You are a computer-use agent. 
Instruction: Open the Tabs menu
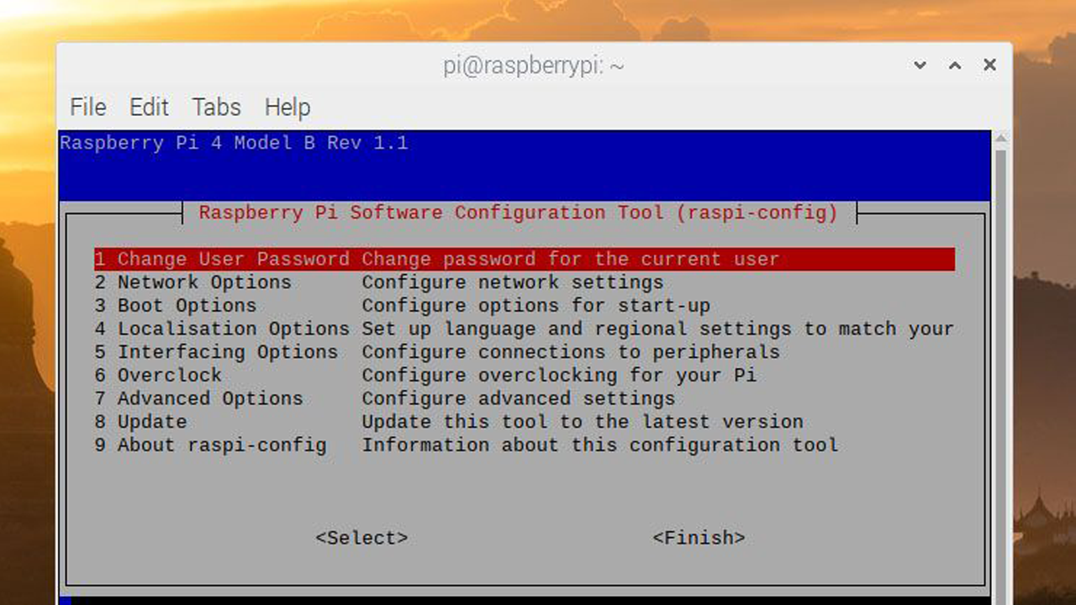point(216,108)
